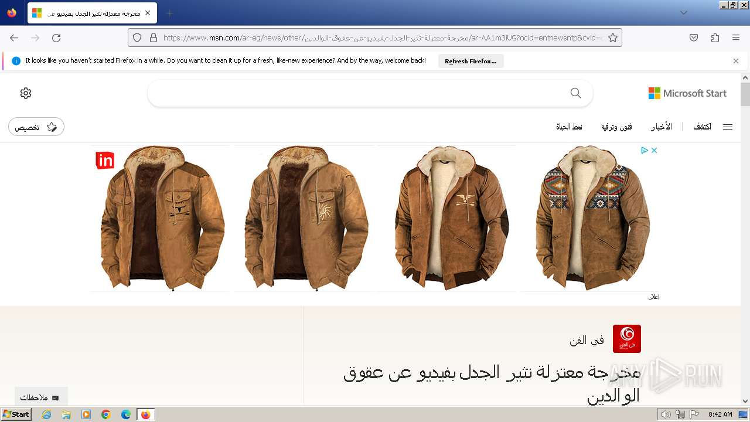Click the تخصيص personalize button

(x=36, y=127)
